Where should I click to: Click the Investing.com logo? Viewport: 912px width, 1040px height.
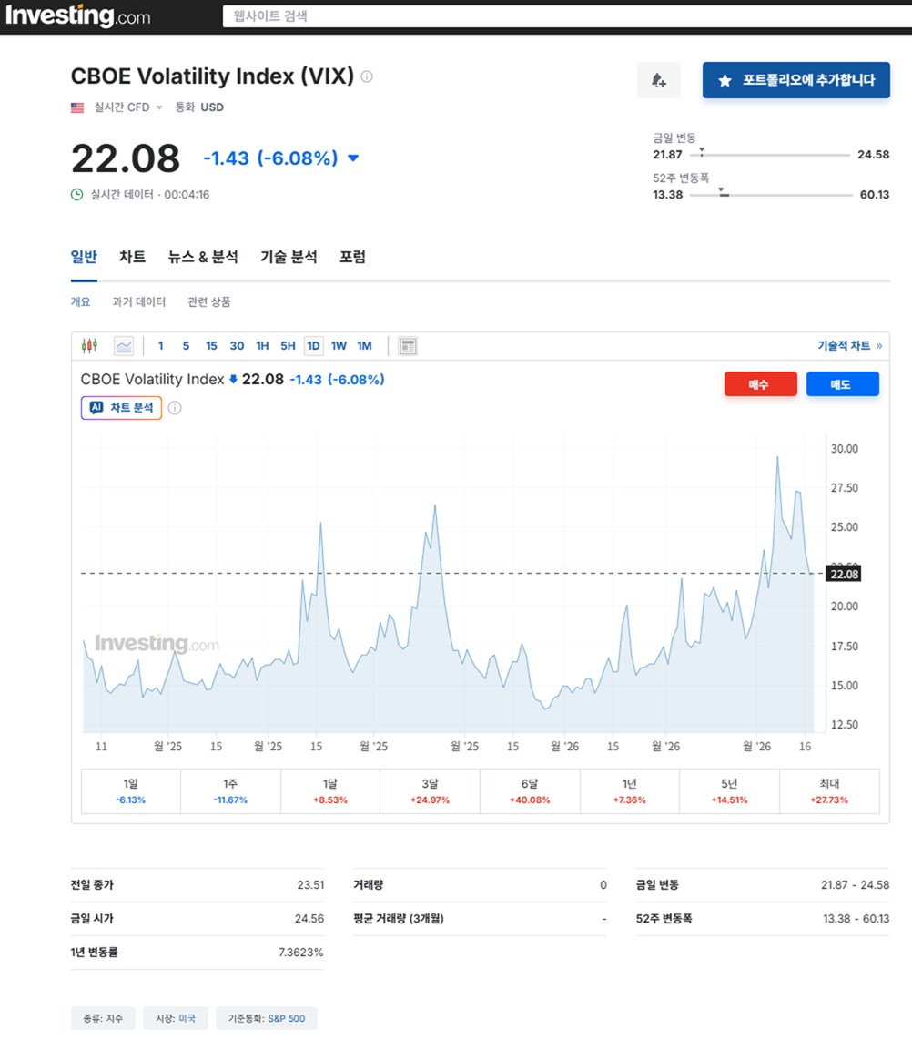click(77, 15)
